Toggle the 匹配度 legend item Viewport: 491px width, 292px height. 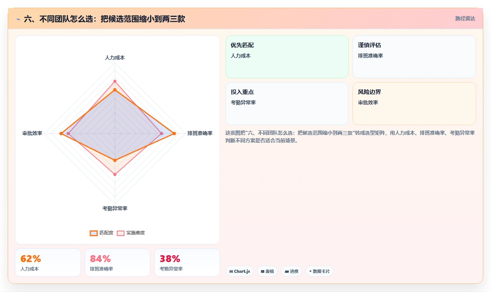point(102,233)
